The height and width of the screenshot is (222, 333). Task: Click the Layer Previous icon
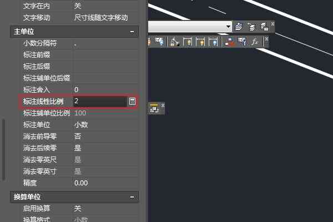pos(252,27)
